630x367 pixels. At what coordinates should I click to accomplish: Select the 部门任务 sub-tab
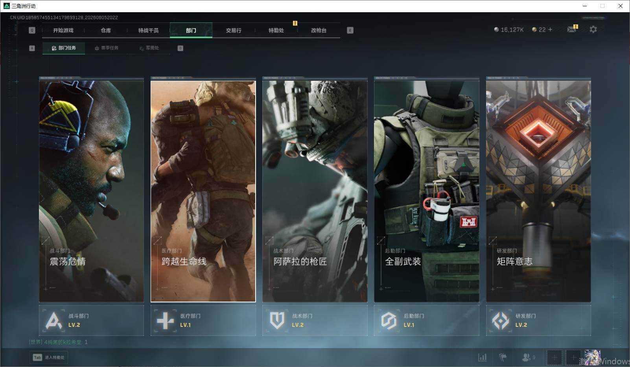click(64, 48)
